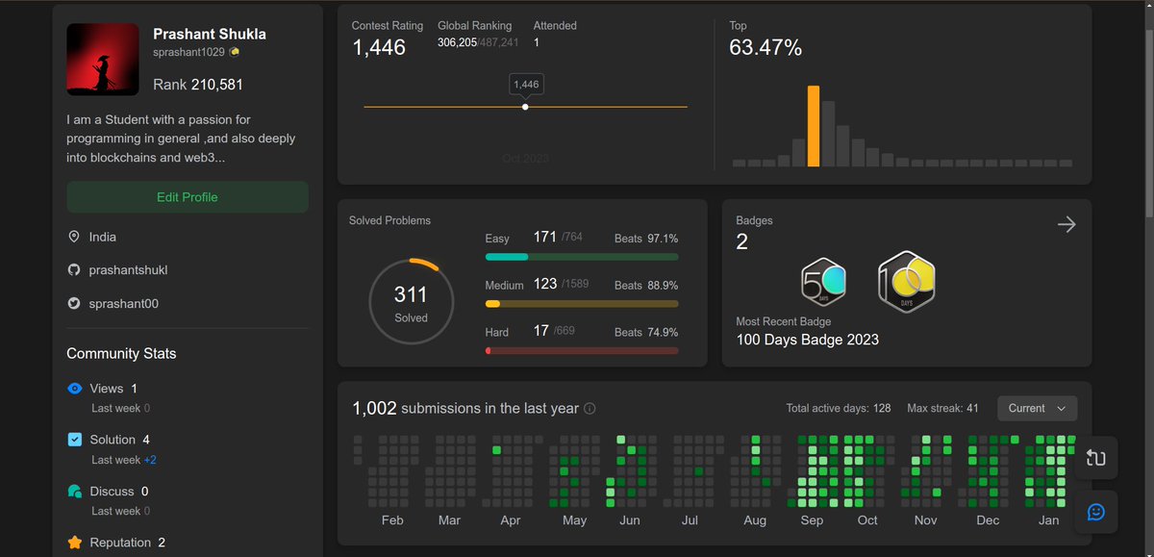Viewport: 1154px width, 557px height.
Task: Click the samurai profile avatar picture
Action: (x=103, y=60)
